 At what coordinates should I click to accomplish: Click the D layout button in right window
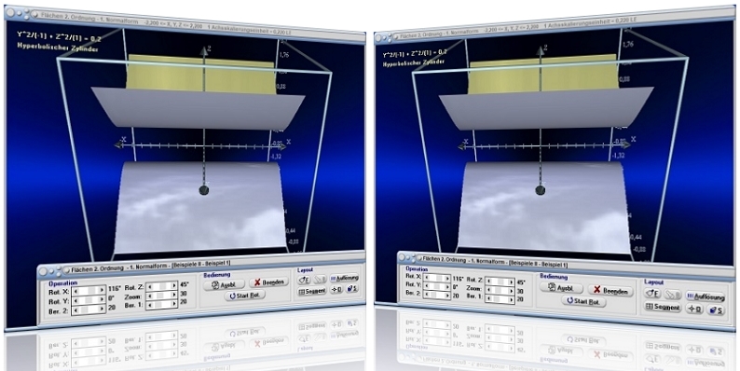tap(695, 309)
